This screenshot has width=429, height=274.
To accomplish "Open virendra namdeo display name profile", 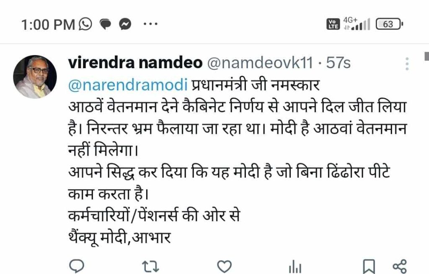I will point(135,63).
